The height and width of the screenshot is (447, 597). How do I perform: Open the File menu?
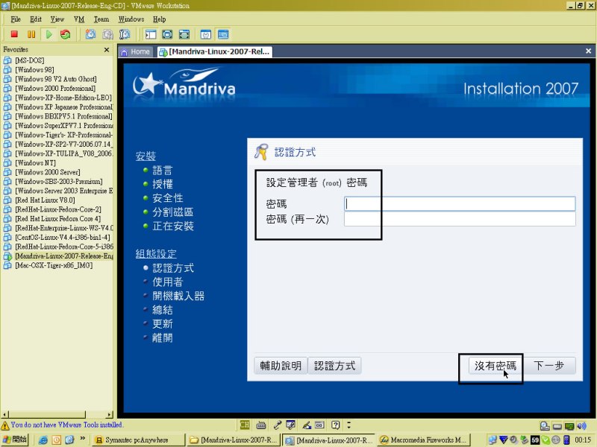tap(16, 19)
